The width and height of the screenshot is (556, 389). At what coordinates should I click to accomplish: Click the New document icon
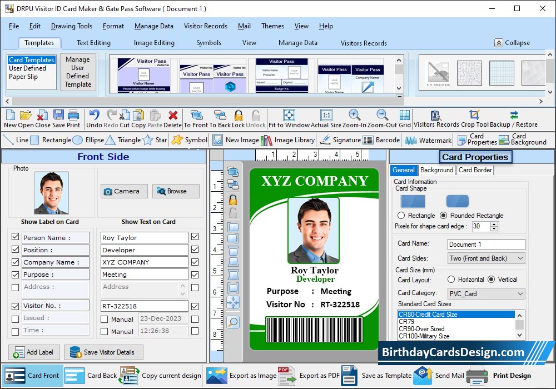(10, 115)
